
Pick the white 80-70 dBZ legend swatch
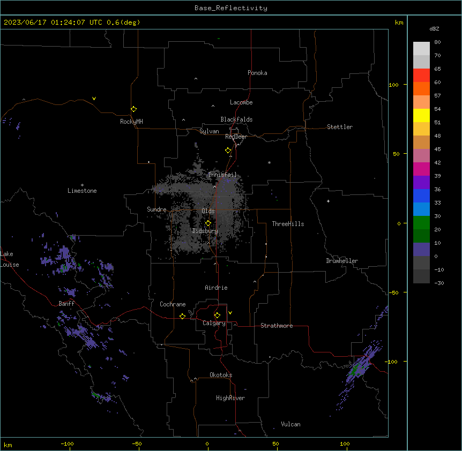tap(421, 49)
